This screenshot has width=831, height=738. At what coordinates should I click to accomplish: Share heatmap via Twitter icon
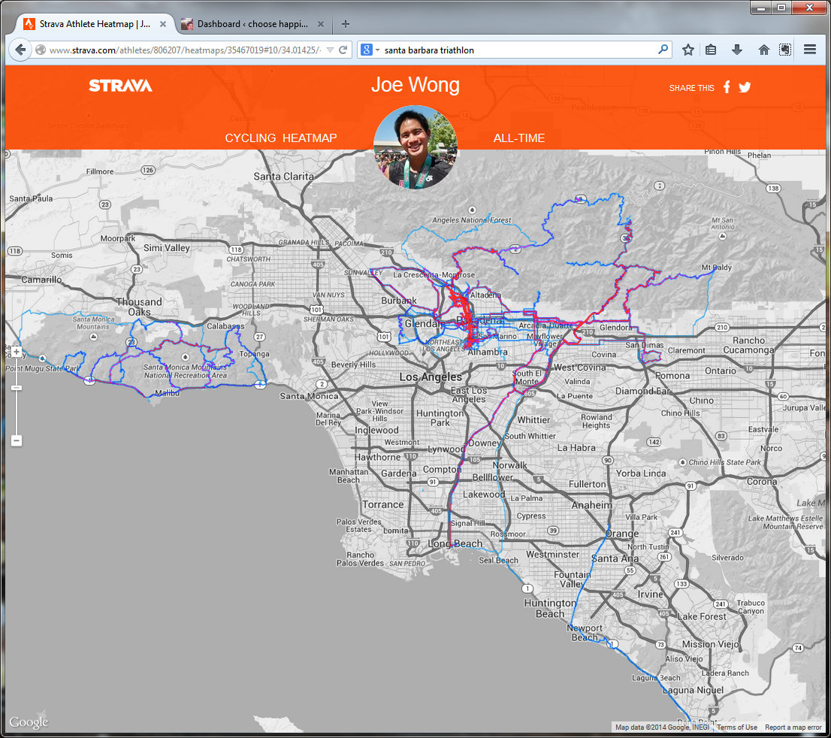745,87
